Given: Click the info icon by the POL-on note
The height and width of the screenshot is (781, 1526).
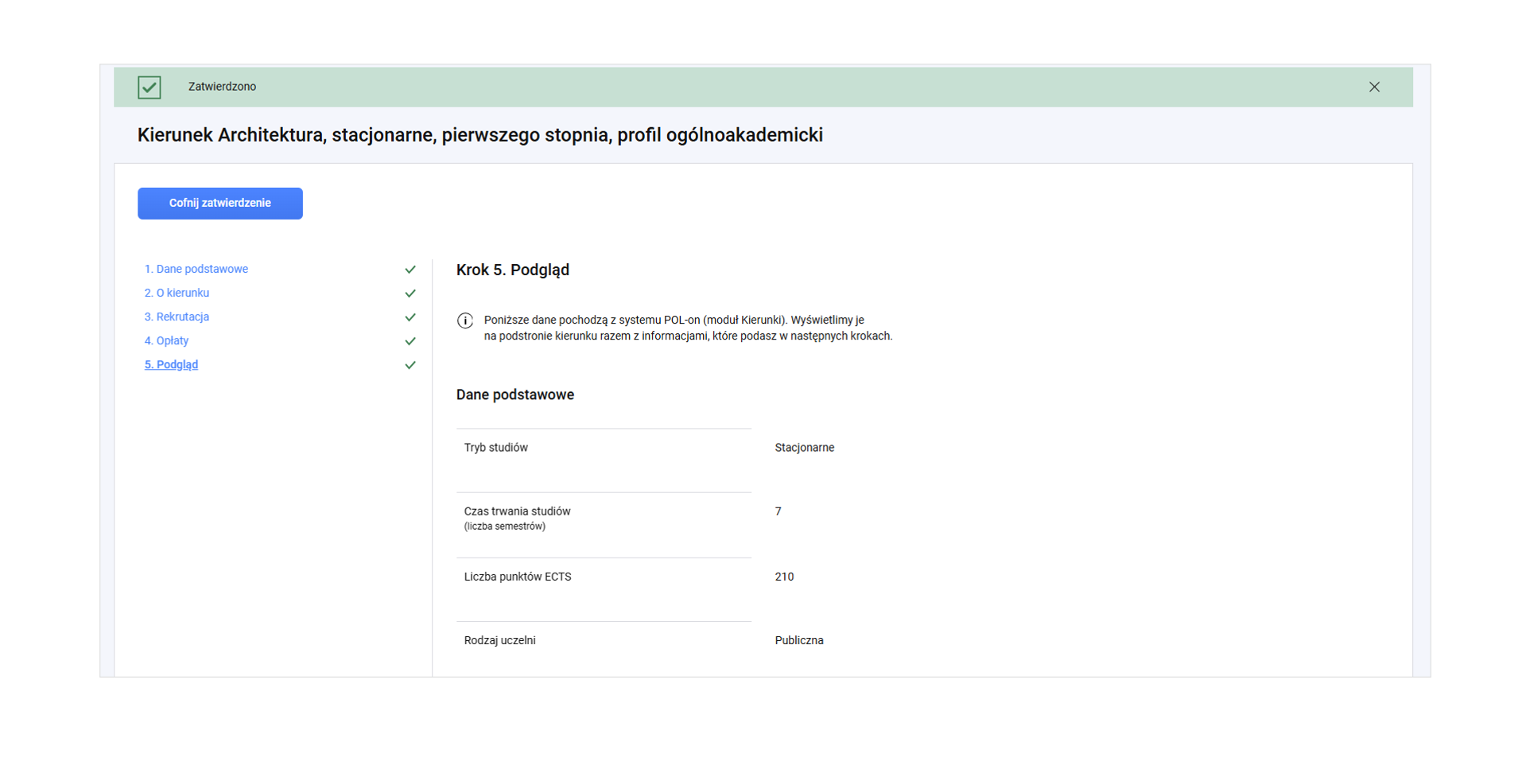Looking at the screenshot, I should (x=465, y=321).
